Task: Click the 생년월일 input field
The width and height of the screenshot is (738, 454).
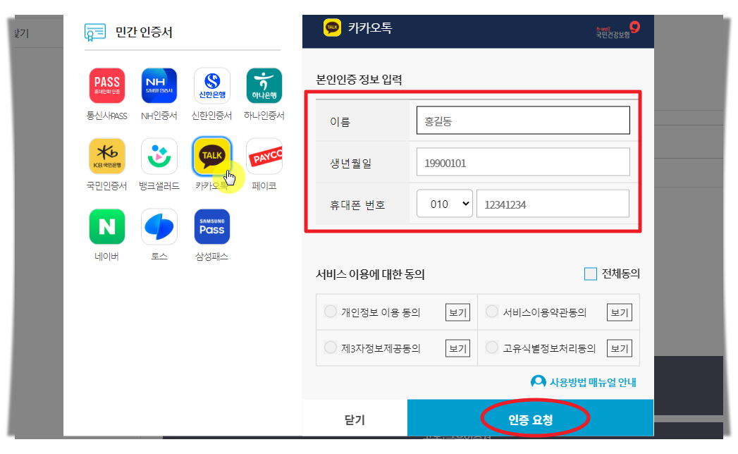Action: [x=523, y=162]
